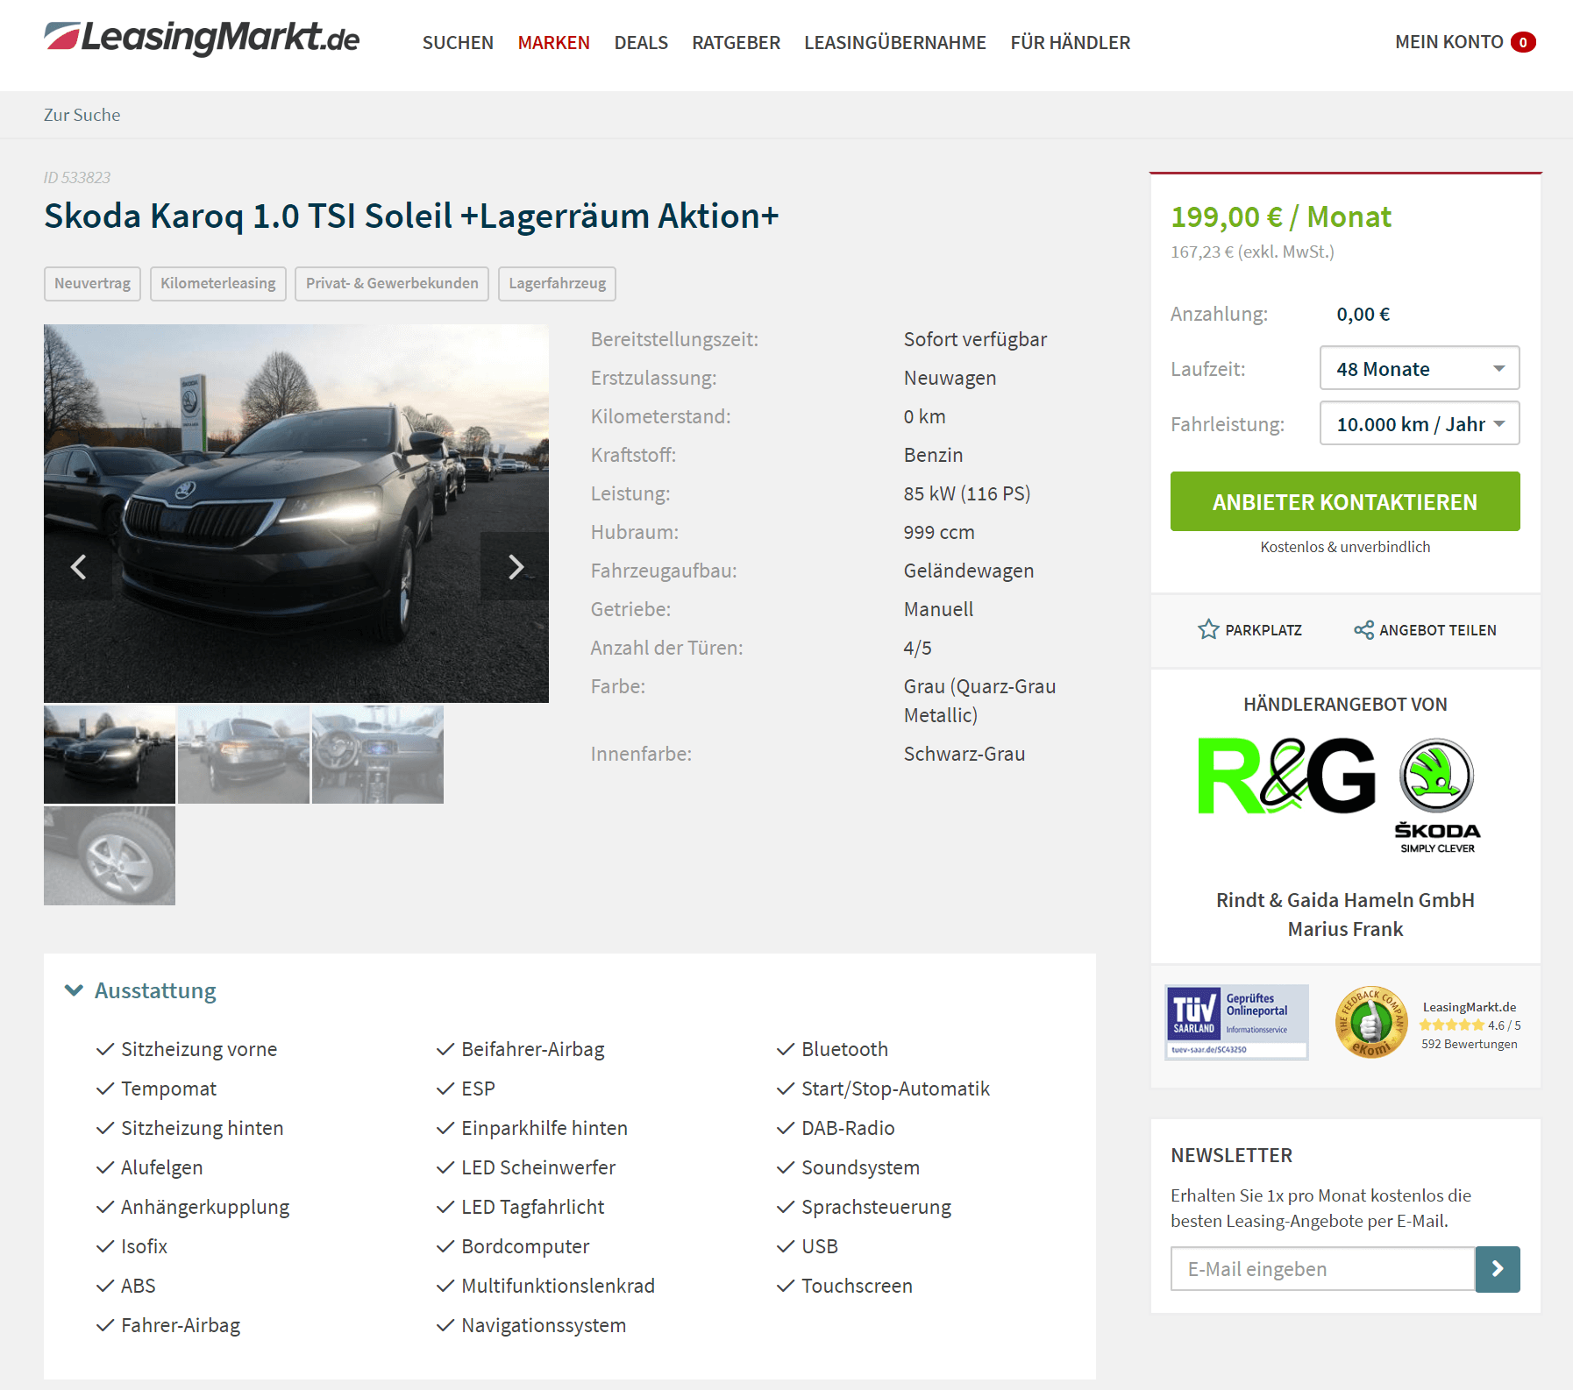Show previous car photo with left arrow
This screenshot has height=1390, width=1573.
78,567
